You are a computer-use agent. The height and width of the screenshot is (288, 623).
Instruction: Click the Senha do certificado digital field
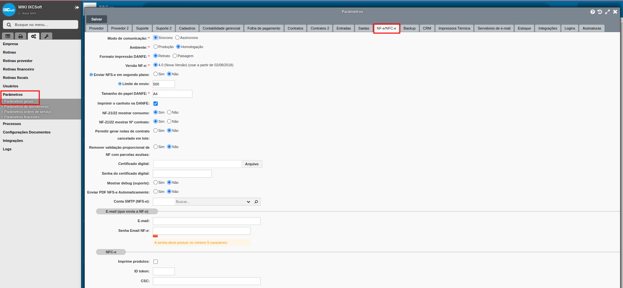[182, 174]
